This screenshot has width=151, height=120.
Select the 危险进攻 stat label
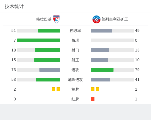point(75,80)
